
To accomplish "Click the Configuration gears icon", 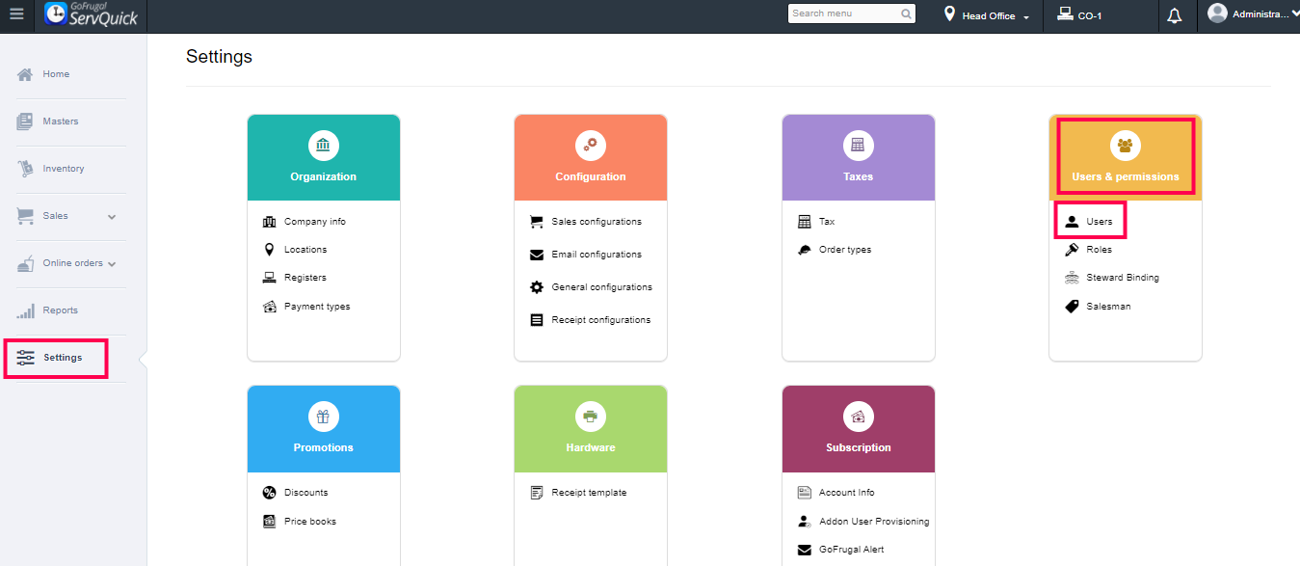I will click(x=590, y=146).
